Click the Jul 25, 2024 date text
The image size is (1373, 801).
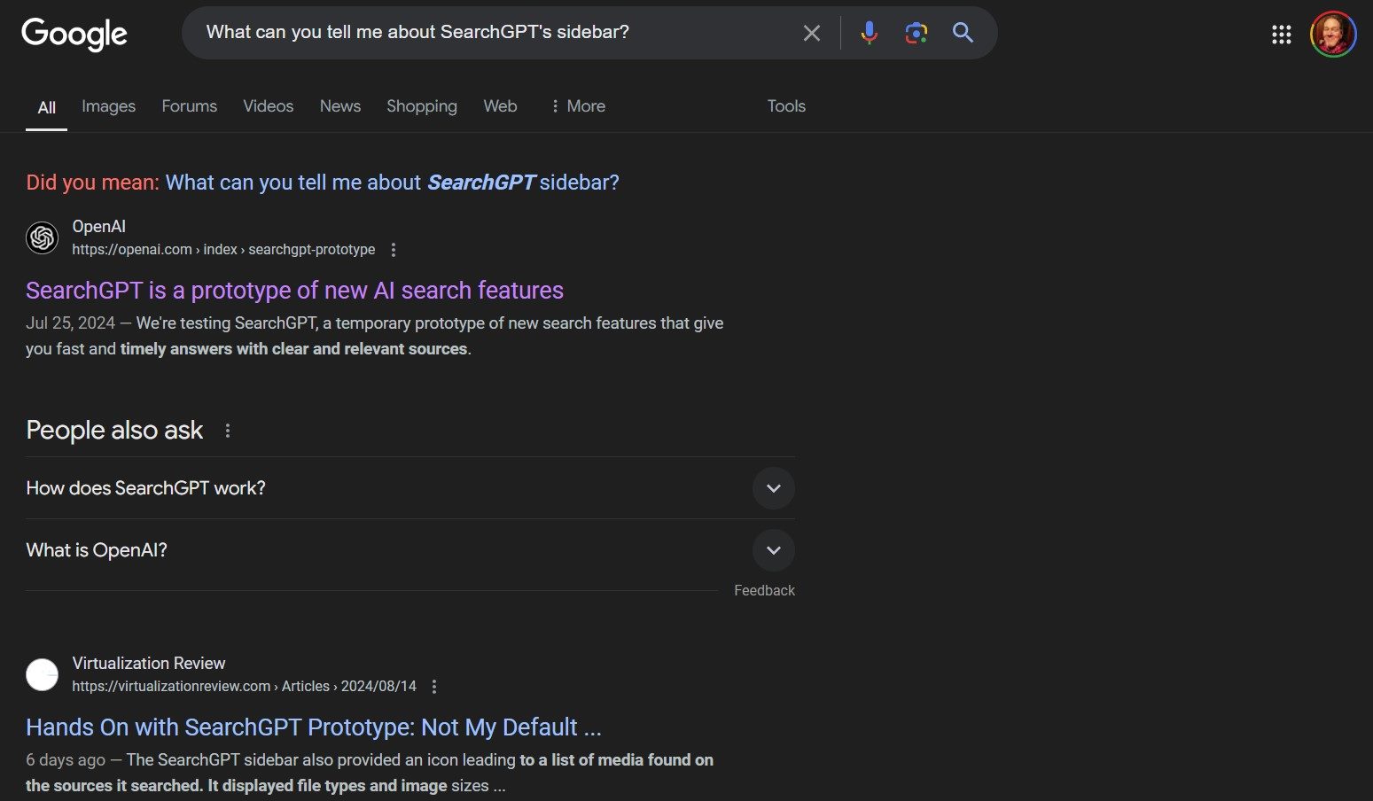[x=70, y=323]
